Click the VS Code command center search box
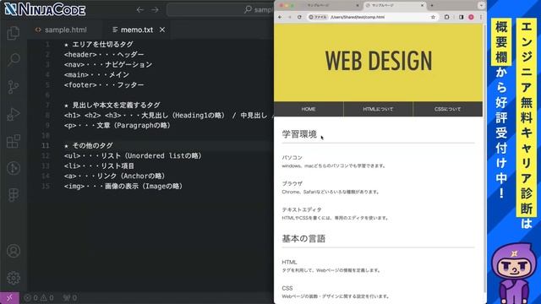The width and height of the screenshot is (541, 304). [220, 9]
